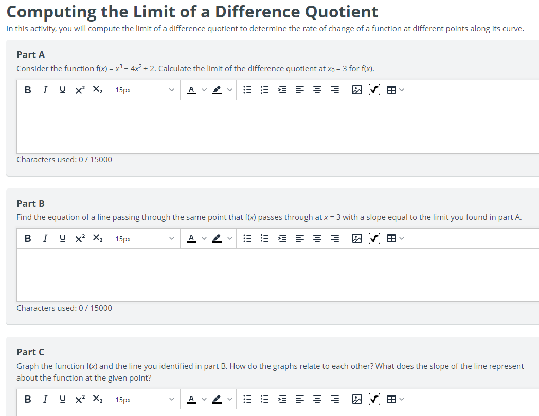This screenshot has height=416, width=539.
Task: Toggle italic formatting in Part B
Action: click(x=45, y=238)
